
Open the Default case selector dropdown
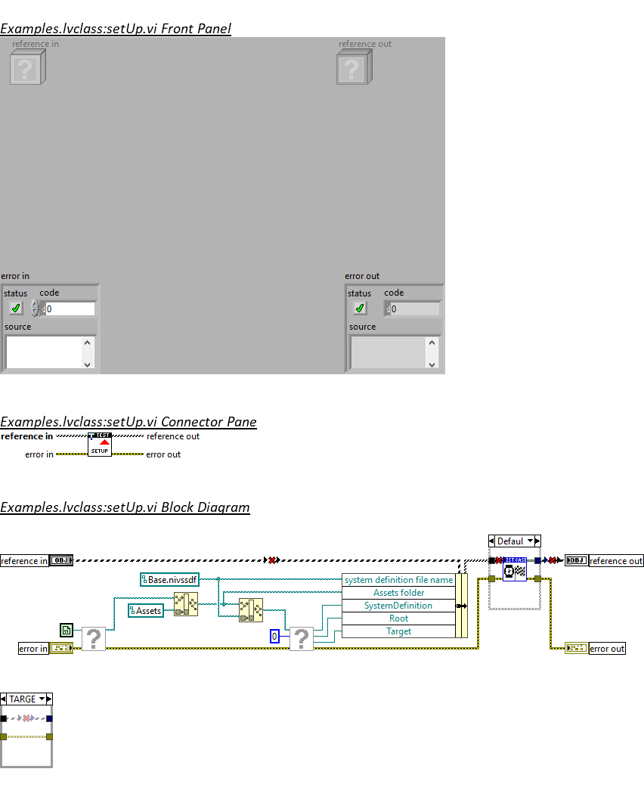[x=530, y=541]
